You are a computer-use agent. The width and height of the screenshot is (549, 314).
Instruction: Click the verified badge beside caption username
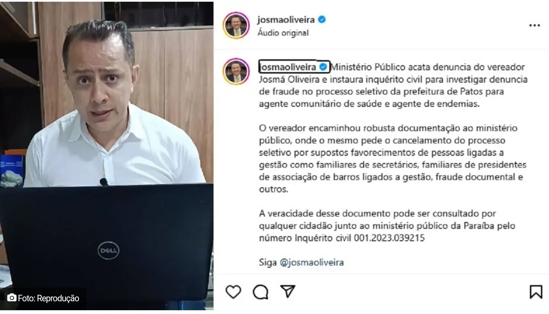click(x=323, y=67)
